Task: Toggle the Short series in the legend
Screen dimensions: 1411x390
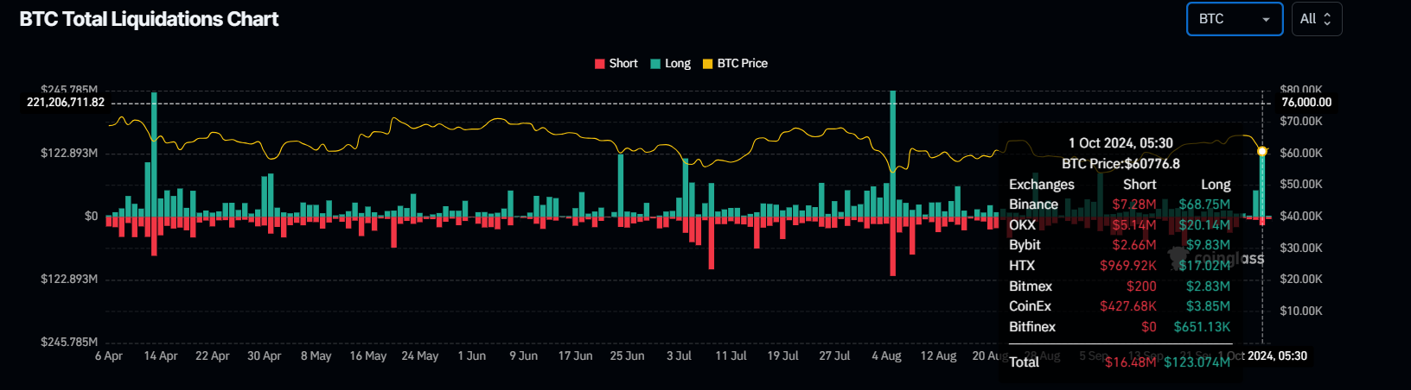Action: coord(616,63)
